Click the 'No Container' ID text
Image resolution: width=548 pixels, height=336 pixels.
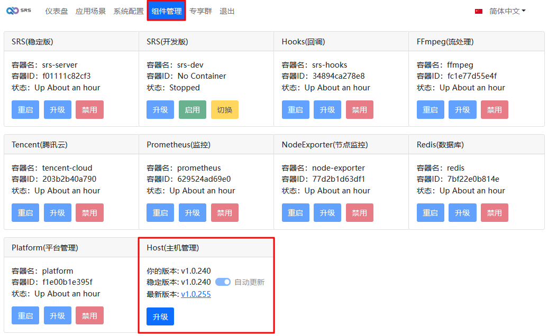[x=202, y=76]
